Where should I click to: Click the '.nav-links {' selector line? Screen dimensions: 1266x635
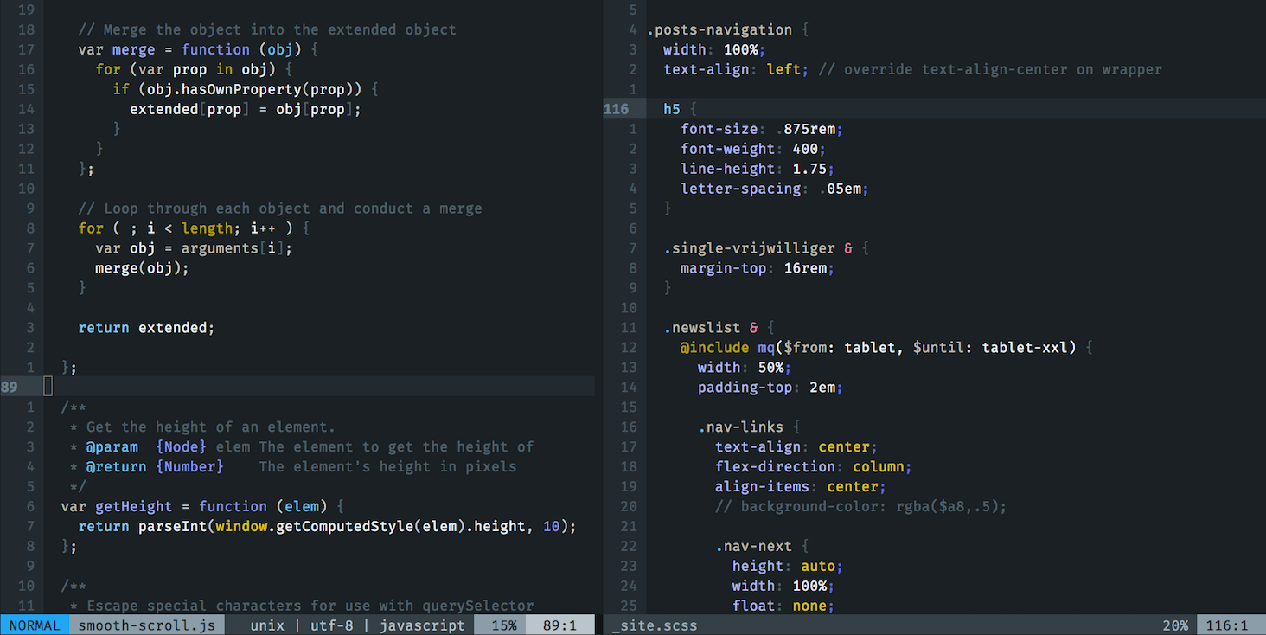750,427
